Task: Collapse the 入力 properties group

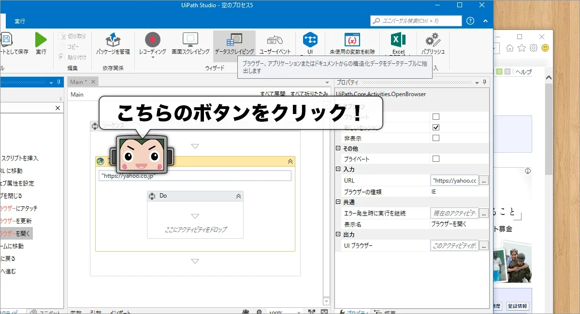Action: tap(338, 170)
